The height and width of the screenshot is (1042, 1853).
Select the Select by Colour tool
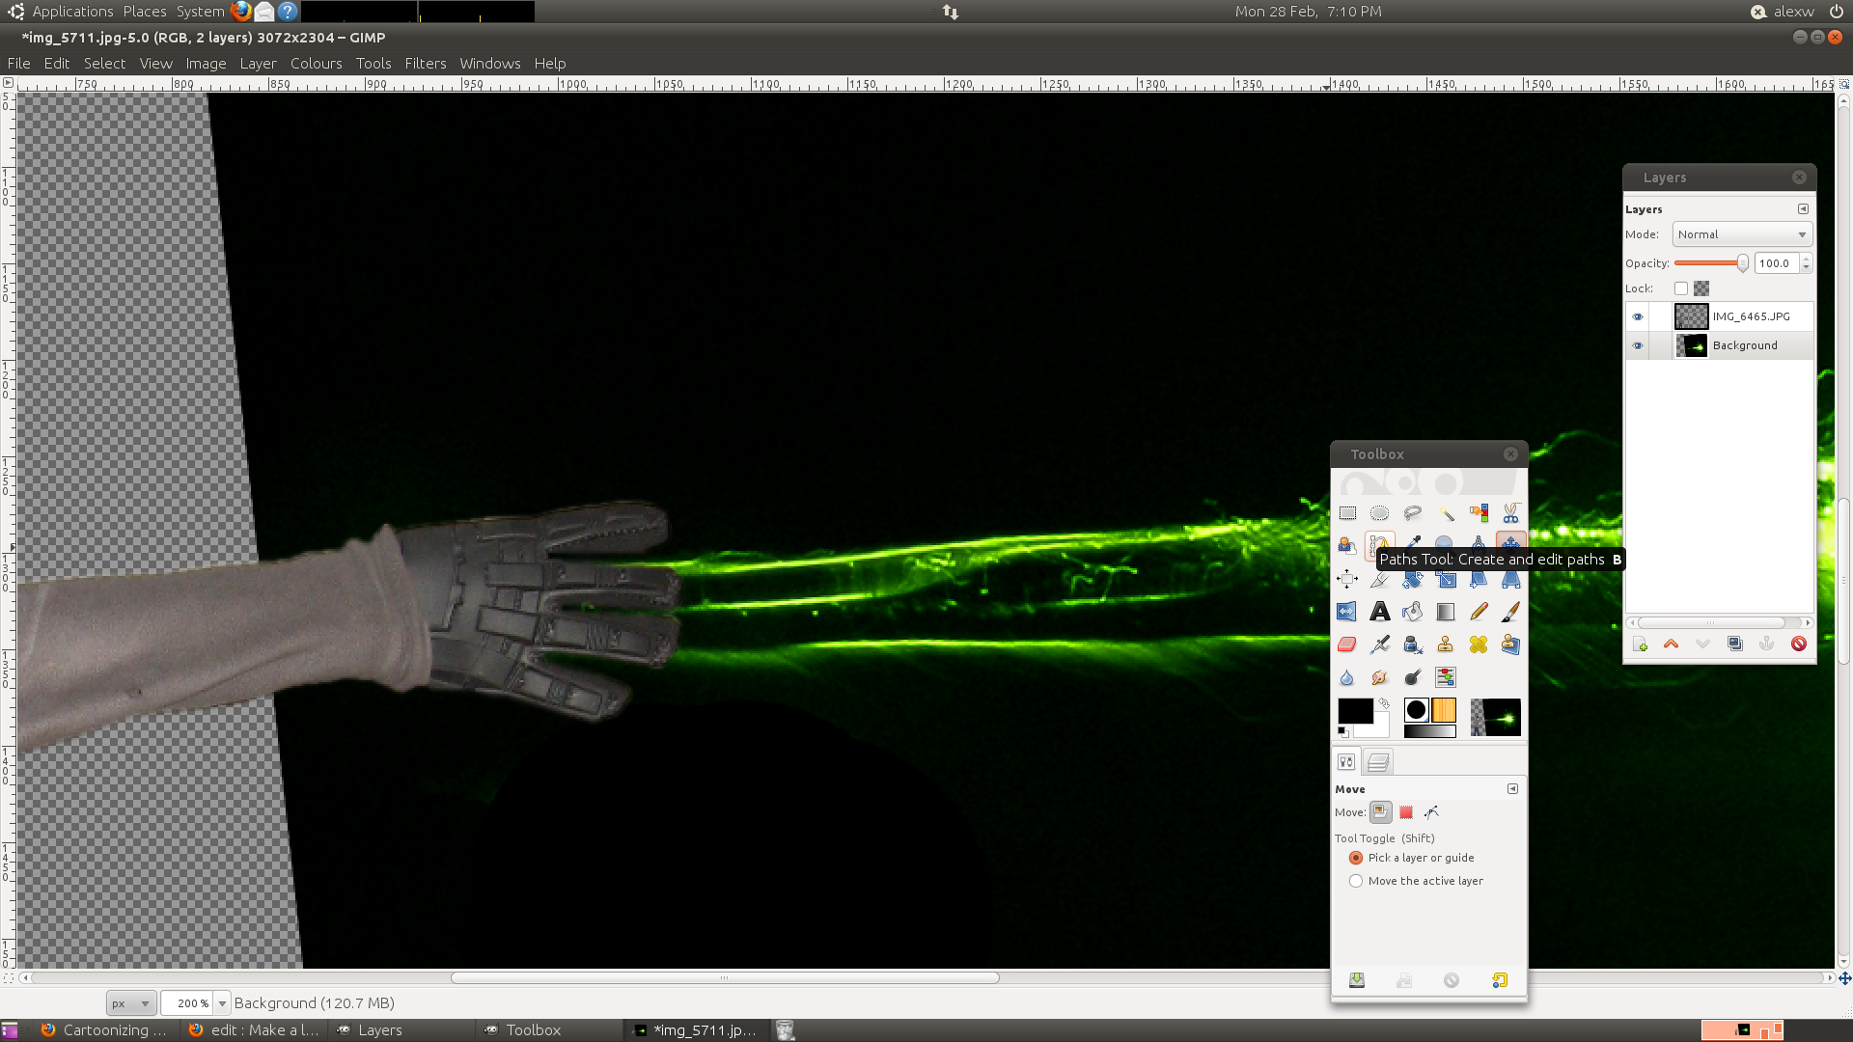click(x=1479, y=513)
